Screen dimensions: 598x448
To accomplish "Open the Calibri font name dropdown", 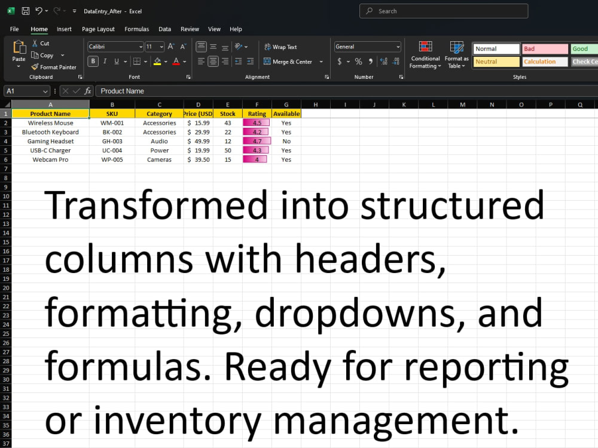I will pyautogui.click(x=141, y=47).
